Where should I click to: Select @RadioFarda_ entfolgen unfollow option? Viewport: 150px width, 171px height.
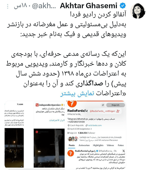(104, 111)
